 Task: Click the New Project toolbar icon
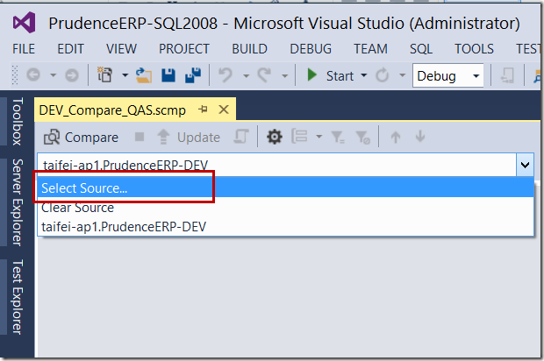click(x=104, y=74)
